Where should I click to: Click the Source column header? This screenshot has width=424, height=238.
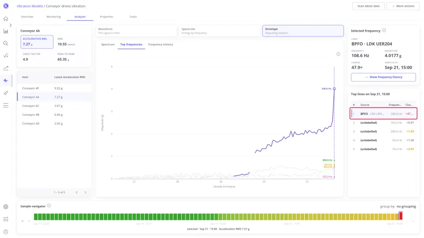point(365,105)
